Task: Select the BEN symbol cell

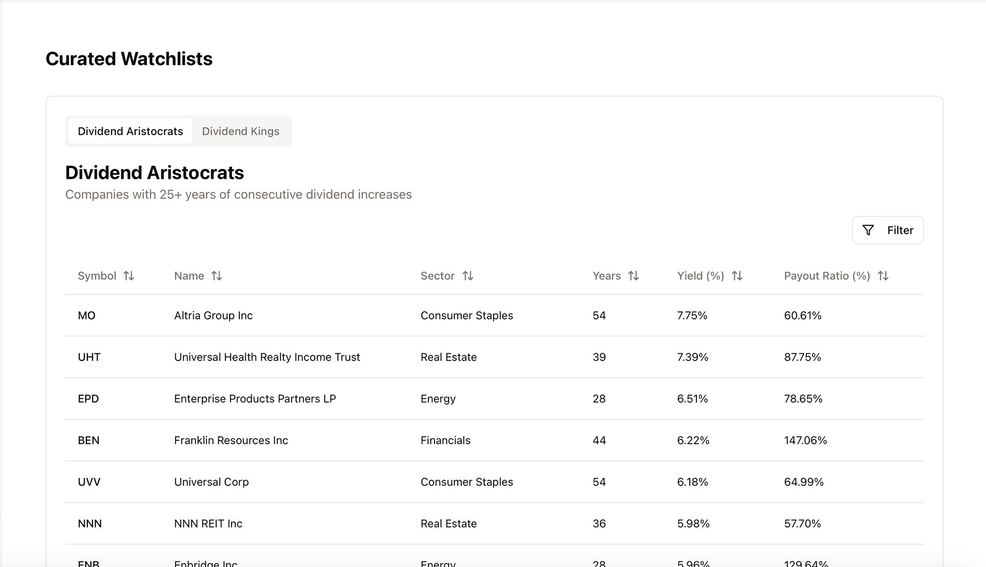Action: 88,440
